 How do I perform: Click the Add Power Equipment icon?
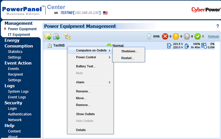click(x=48, y=36)
